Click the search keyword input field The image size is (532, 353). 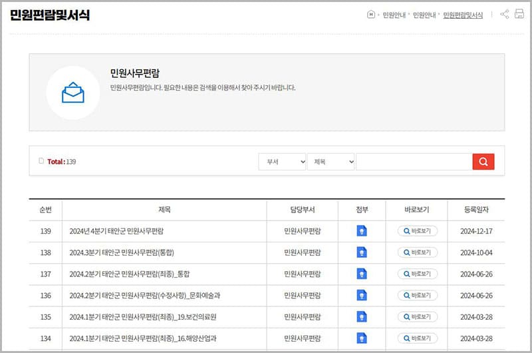[414, 162]
